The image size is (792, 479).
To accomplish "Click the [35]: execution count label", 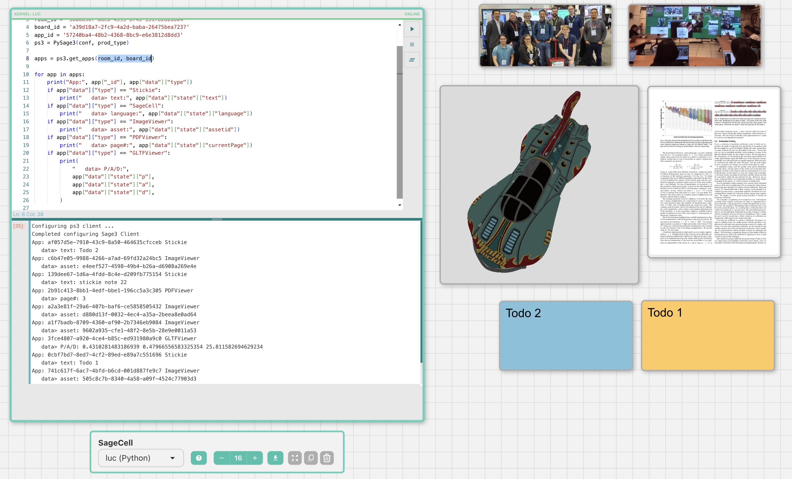I will 19,226.
